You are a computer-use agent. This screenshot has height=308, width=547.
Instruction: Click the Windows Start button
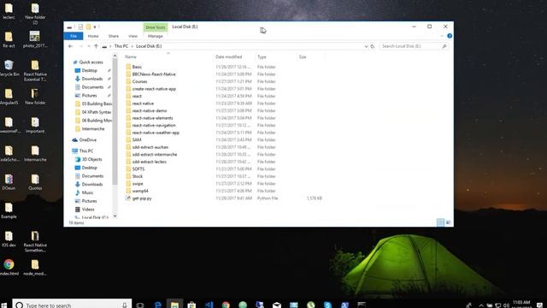click(x=4, y=305)
